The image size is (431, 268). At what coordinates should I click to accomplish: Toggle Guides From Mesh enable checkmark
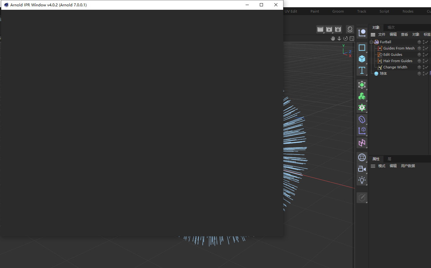pos(427,48)
